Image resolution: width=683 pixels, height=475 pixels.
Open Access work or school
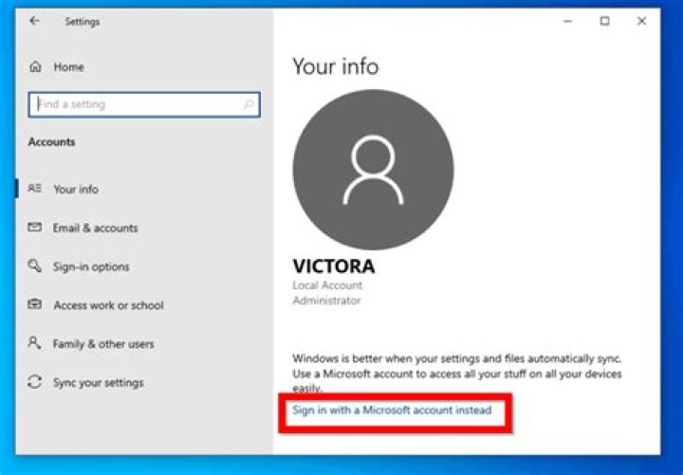point(108,305)
